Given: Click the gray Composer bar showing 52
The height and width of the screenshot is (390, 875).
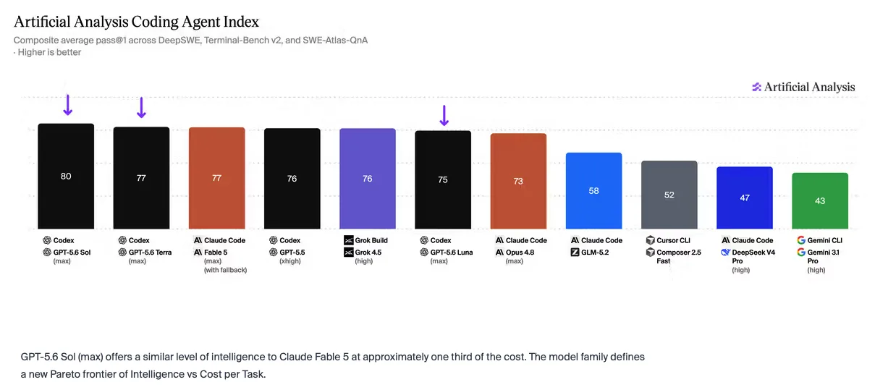Looking at the screenshot, I should click(669, 195).
